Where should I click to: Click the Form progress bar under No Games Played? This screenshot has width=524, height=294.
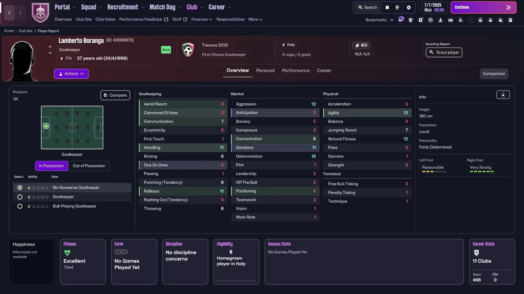tap(121, 252)
